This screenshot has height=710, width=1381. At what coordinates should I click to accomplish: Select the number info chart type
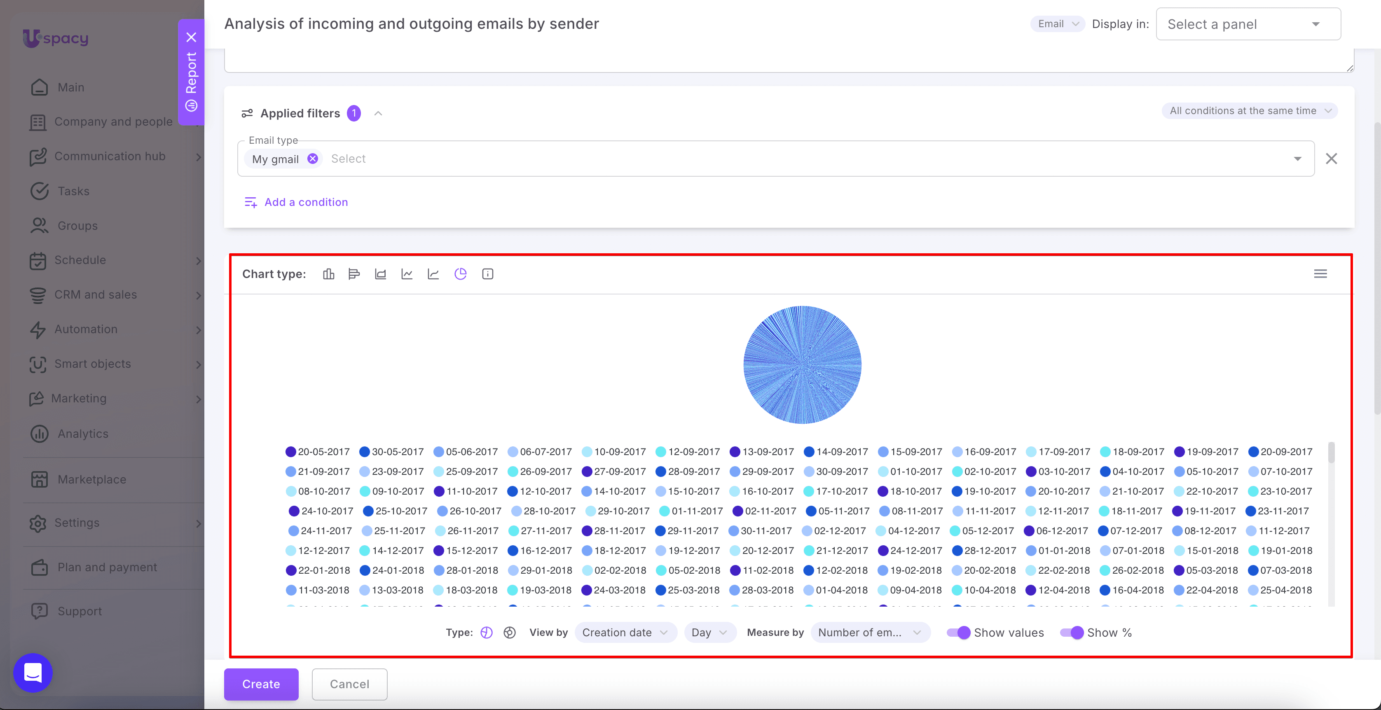click(x=487, y=274)
